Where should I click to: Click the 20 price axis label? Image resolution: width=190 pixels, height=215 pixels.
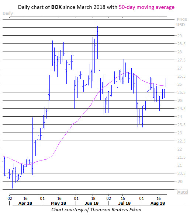click(x=180, y=181)
